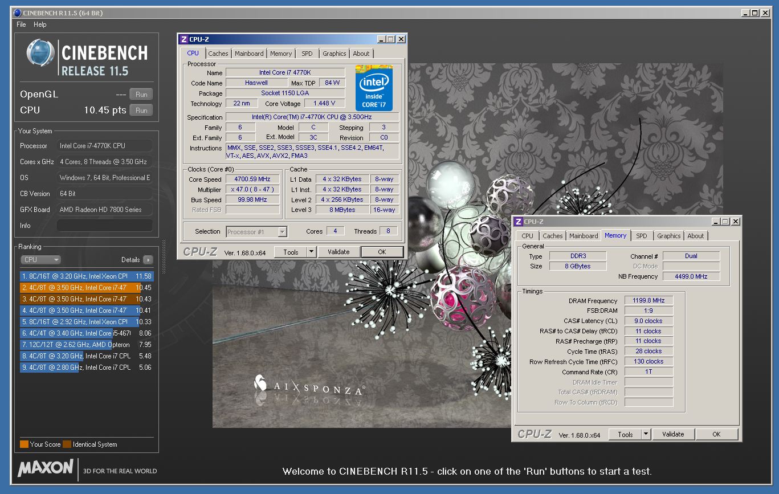Close the CPU-Z Memory window
This screenshot has height=494, width=779.
(736, 222)
